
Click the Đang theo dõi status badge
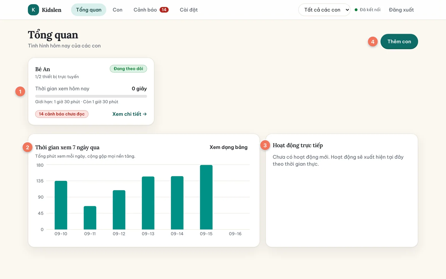click(x=128, y=69)
